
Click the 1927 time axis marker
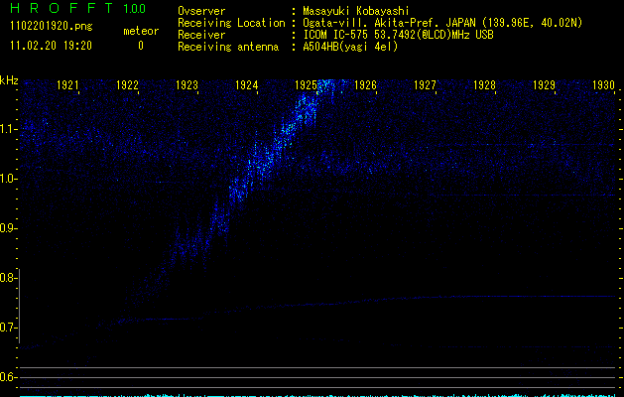425,85
